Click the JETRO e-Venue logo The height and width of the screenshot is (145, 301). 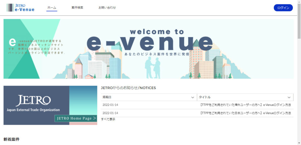point(20,8)
